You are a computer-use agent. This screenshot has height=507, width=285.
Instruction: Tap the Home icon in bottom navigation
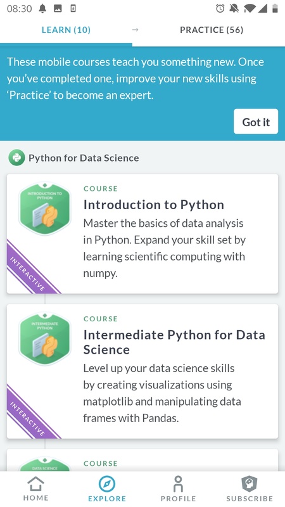(x=35, y=484)
